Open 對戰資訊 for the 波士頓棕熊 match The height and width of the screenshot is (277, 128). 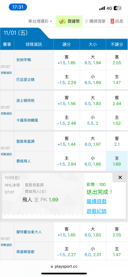point(7,113)
